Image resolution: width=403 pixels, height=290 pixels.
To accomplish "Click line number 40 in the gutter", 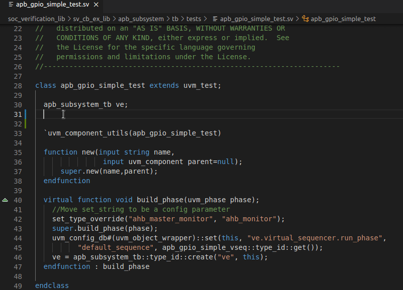I will click(x=18, y=200).
